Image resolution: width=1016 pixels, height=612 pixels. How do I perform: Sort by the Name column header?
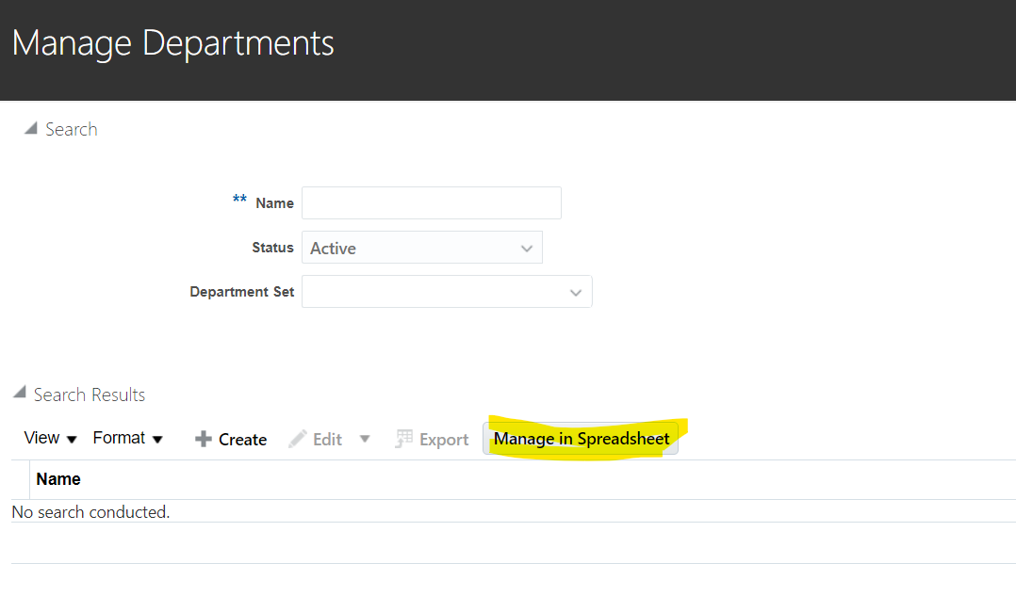click(58, 479)
